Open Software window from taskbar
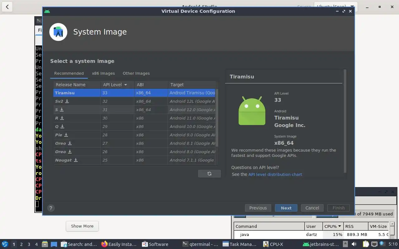This screenshot has height=249, width=399. [155, 244]
